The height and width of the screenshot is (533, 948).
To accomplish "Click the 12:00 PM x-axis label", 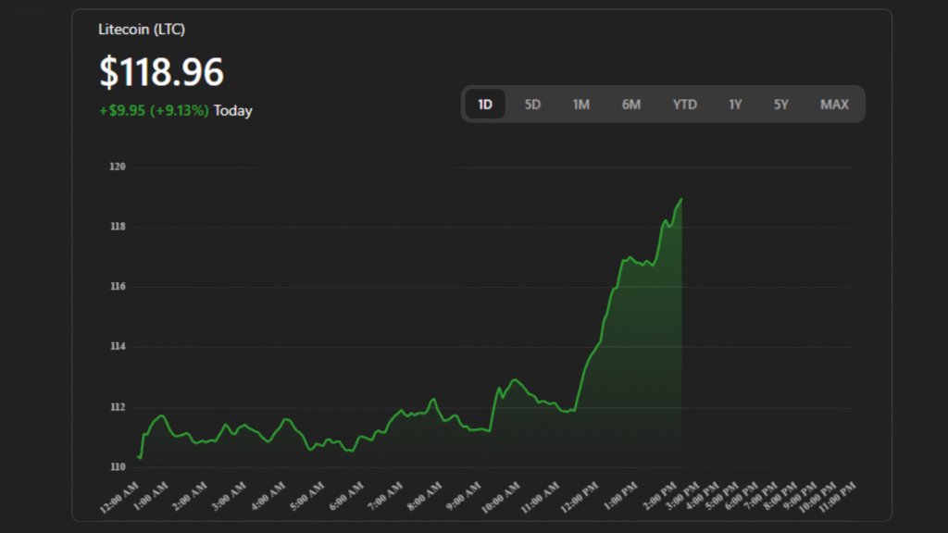I will (x=580, y=497).
